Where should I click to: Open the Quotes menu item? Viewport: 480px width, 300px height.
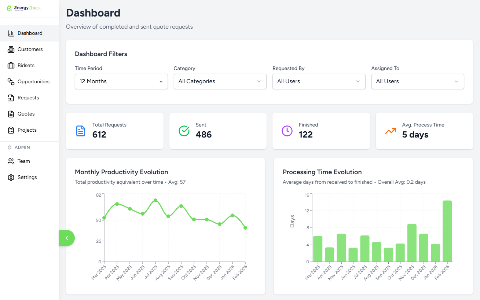26,114
